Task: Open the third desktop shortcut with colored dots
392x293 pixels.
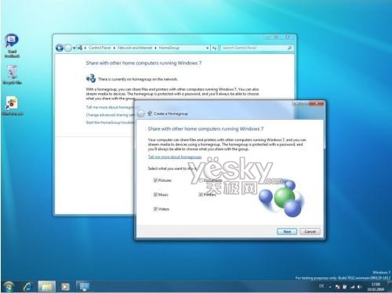Action: 12,106
